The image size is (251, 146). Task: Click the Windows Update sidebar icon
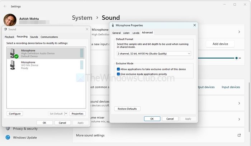click(x=8, y=137)
